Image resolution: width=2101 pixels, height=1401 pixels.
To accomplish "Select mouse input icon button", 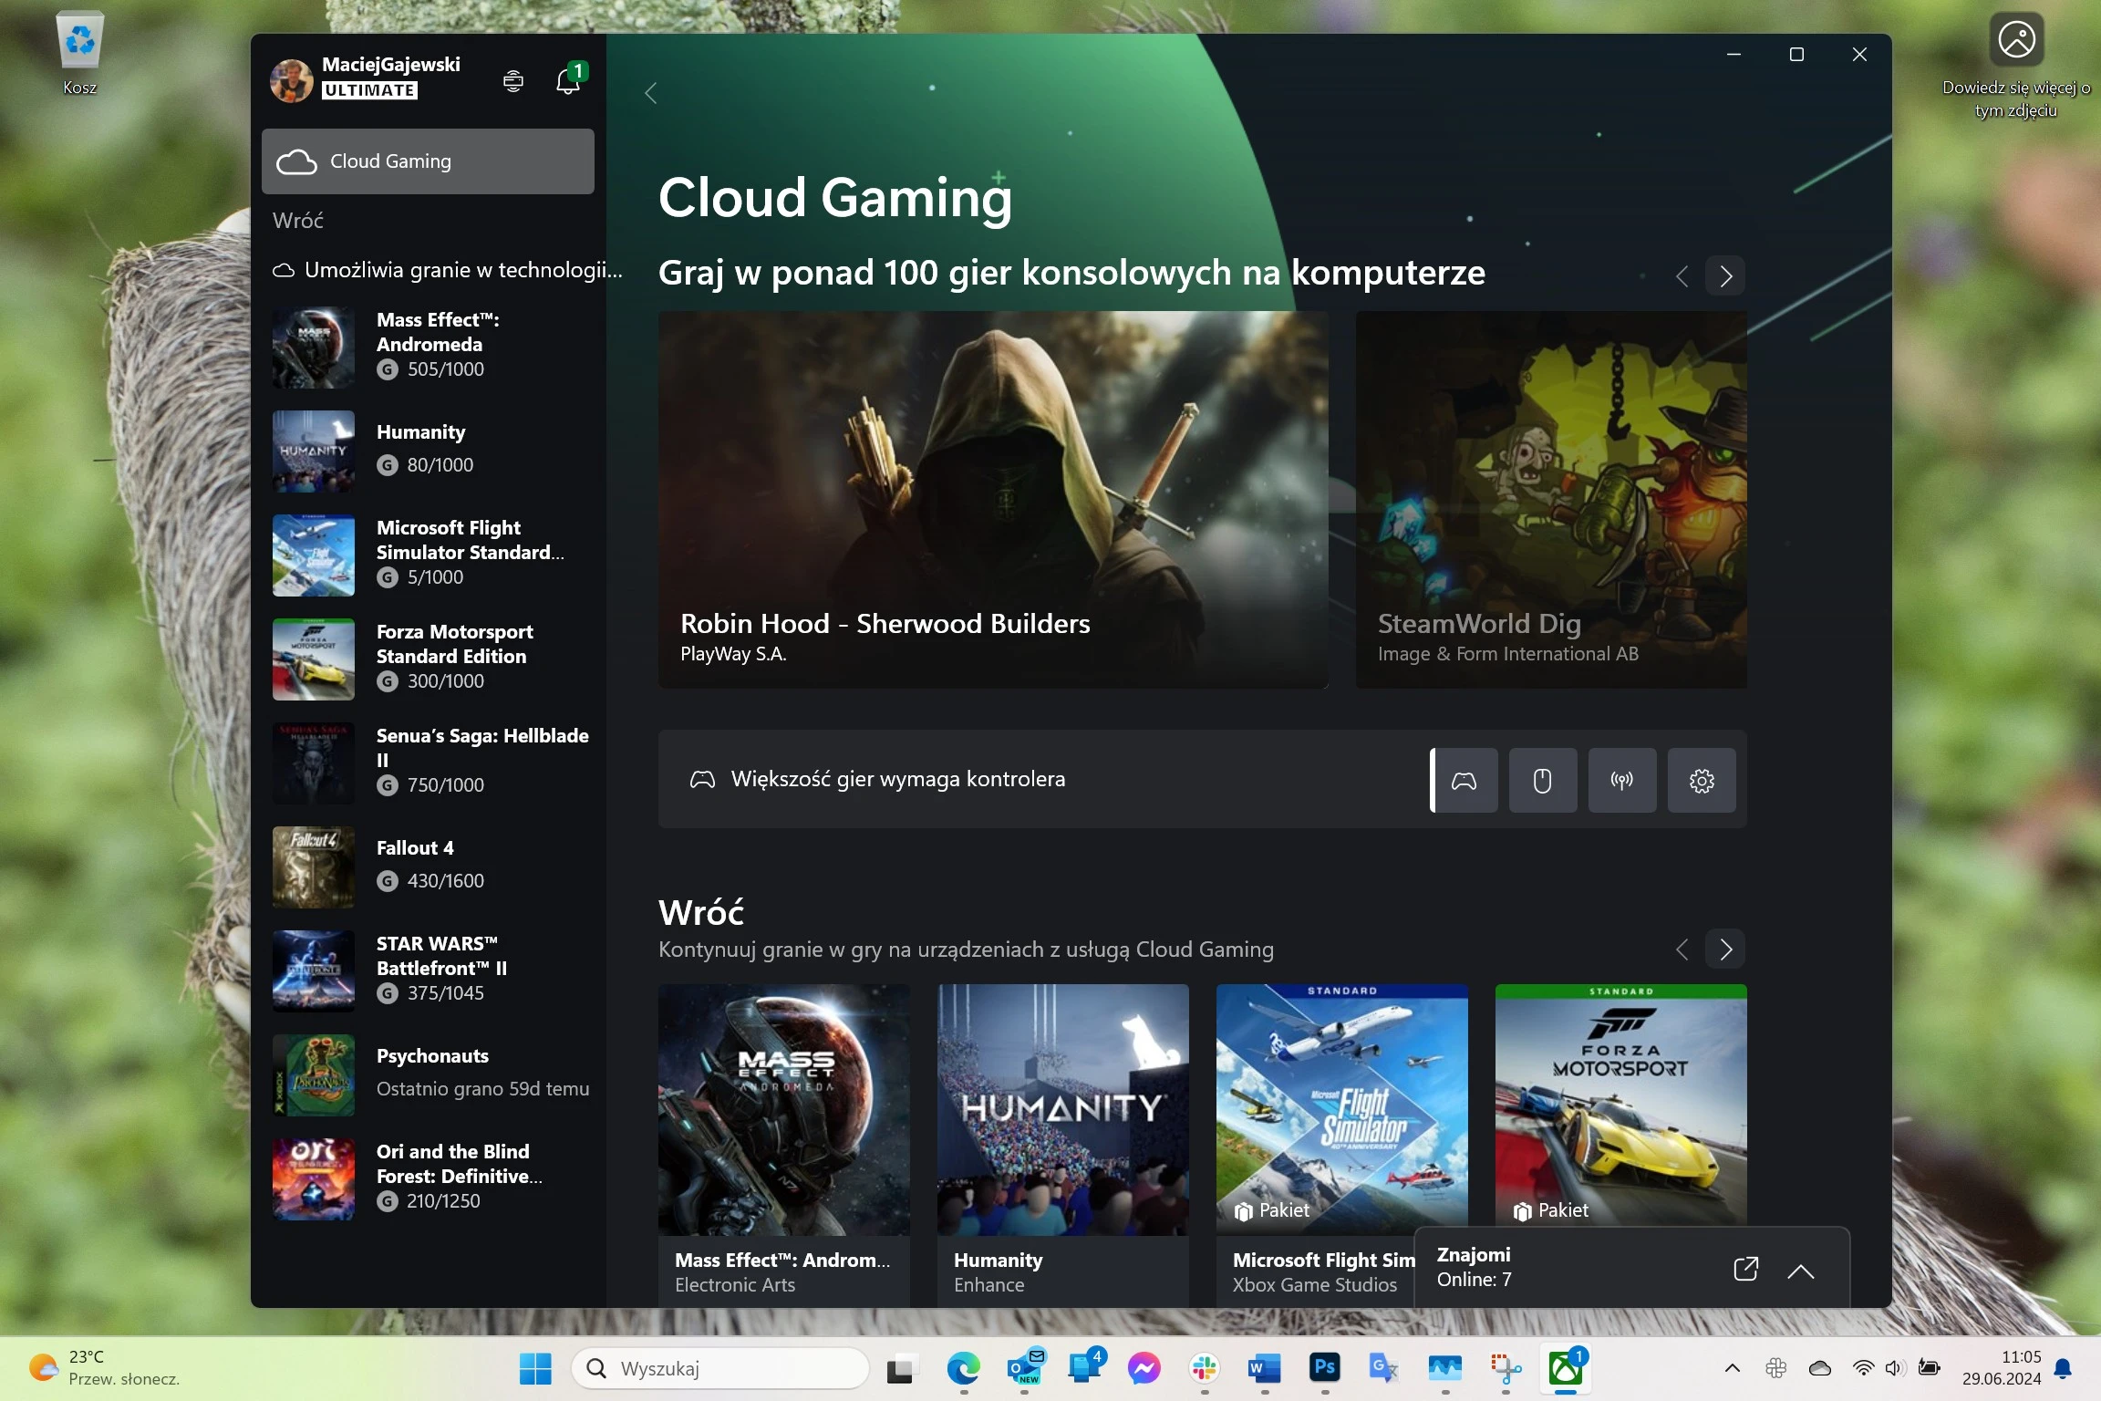I will (1543, 781).
